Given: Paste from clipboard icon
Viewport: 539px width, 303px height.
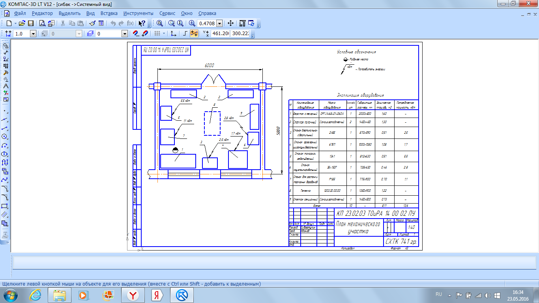Looking at the screenshot, I should (80, 23).
